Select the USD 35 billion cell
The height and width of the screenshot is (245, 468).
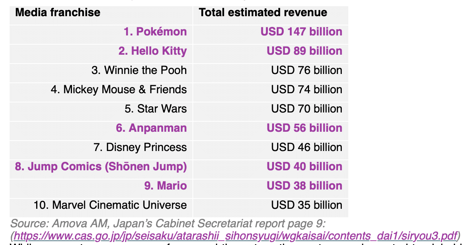[306, 205]
